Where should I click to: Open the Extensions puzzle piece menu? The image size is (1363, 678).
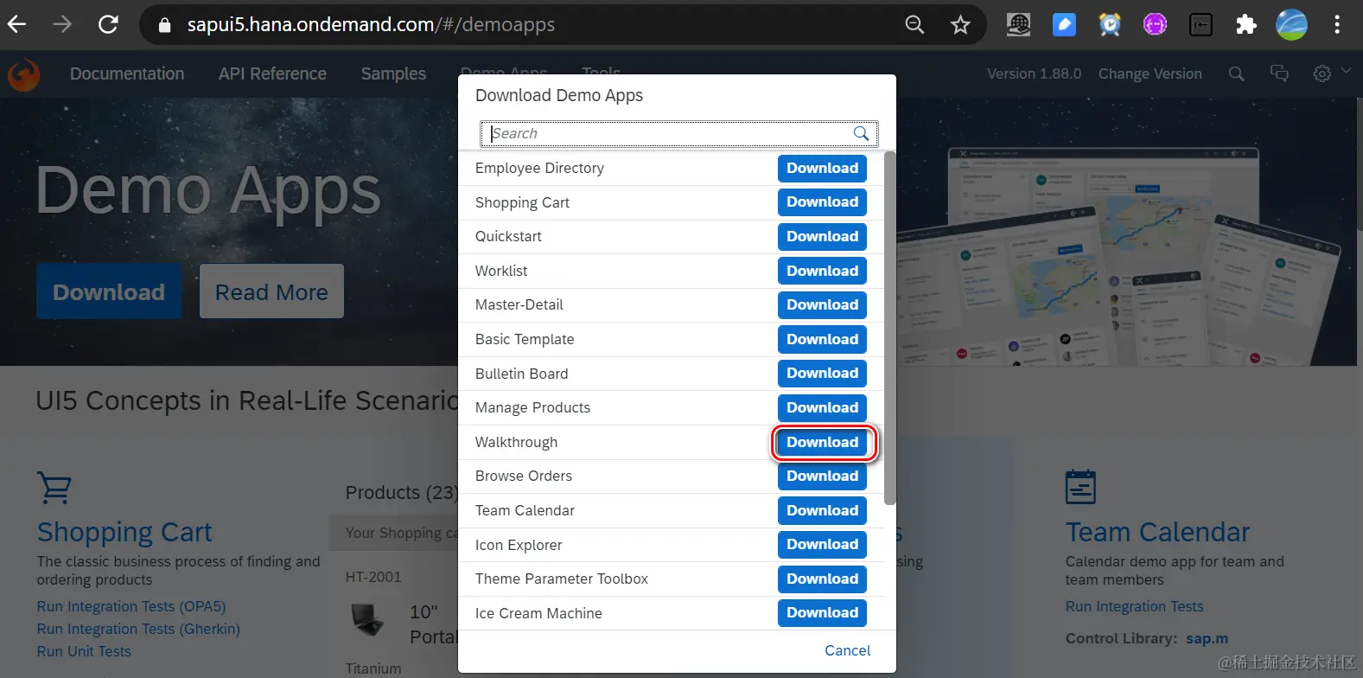1245,24
